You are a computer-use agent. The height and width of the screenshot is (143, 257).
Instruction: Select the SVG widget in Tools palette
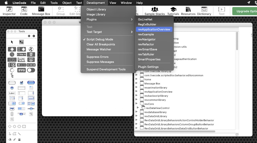(22, 70)
